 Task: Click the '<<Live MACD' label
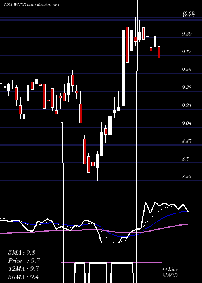click(170, 272)
